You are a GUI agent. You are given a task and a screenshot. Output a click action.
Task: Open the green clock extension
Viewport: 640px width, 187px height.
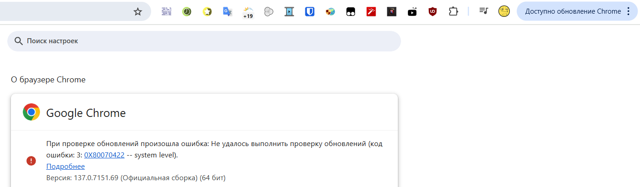point(187,11)
